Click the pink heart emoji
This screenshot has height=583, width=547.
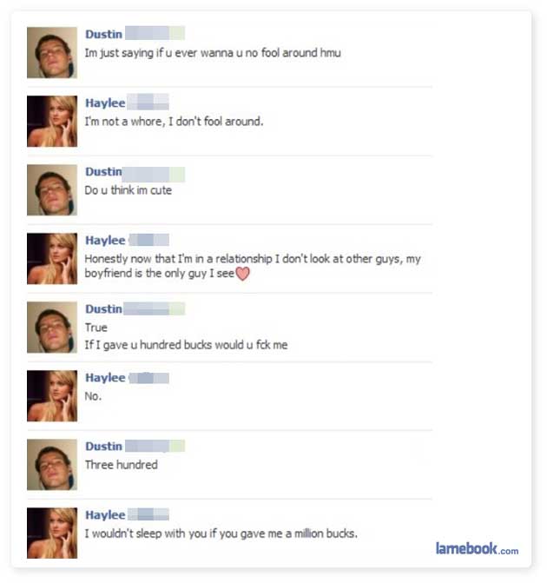coord(242,274)
